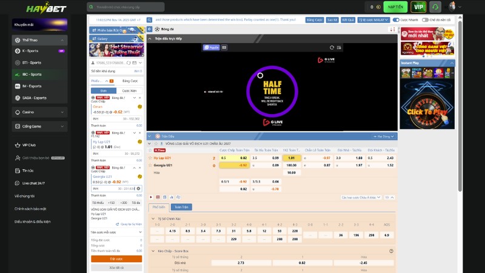Screen dimensions: 485x273
Task: Open the Kết Quả button
Action: point(348,20)
